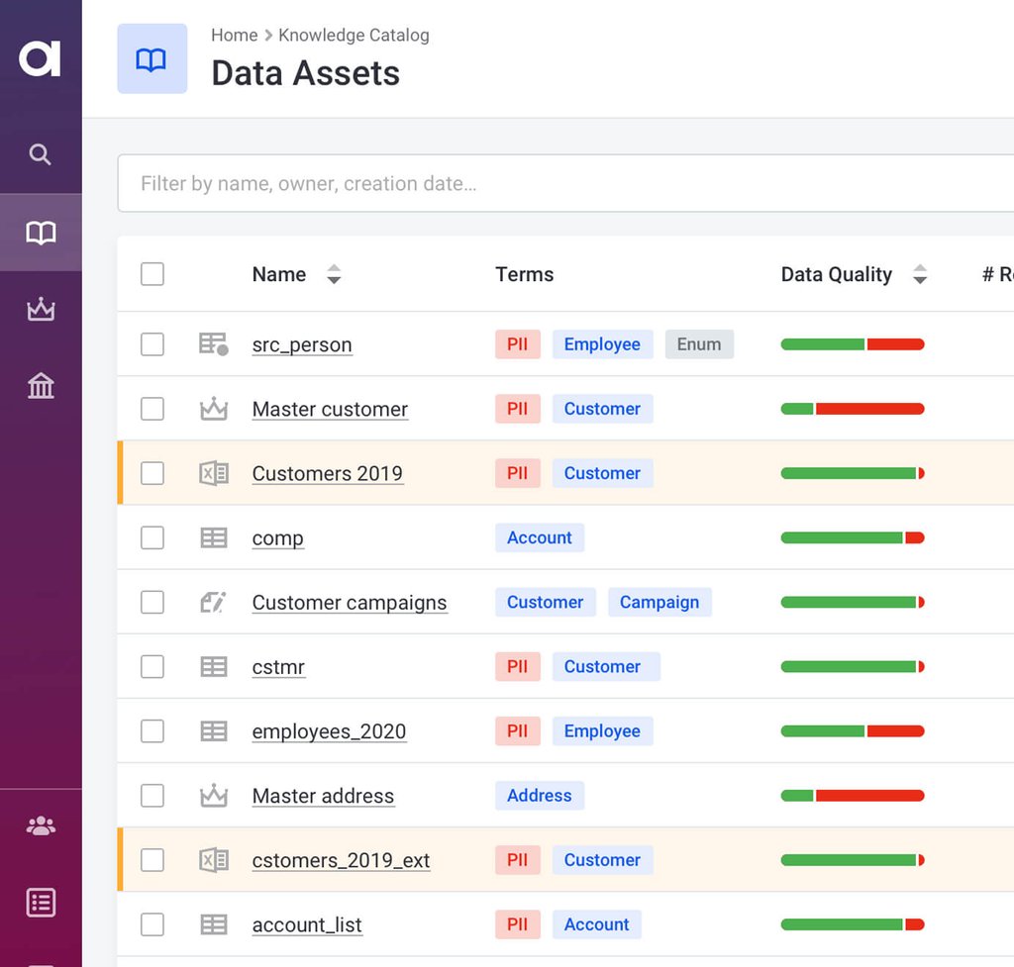Select the list icon at the sidebar bottom

point(40,902)
